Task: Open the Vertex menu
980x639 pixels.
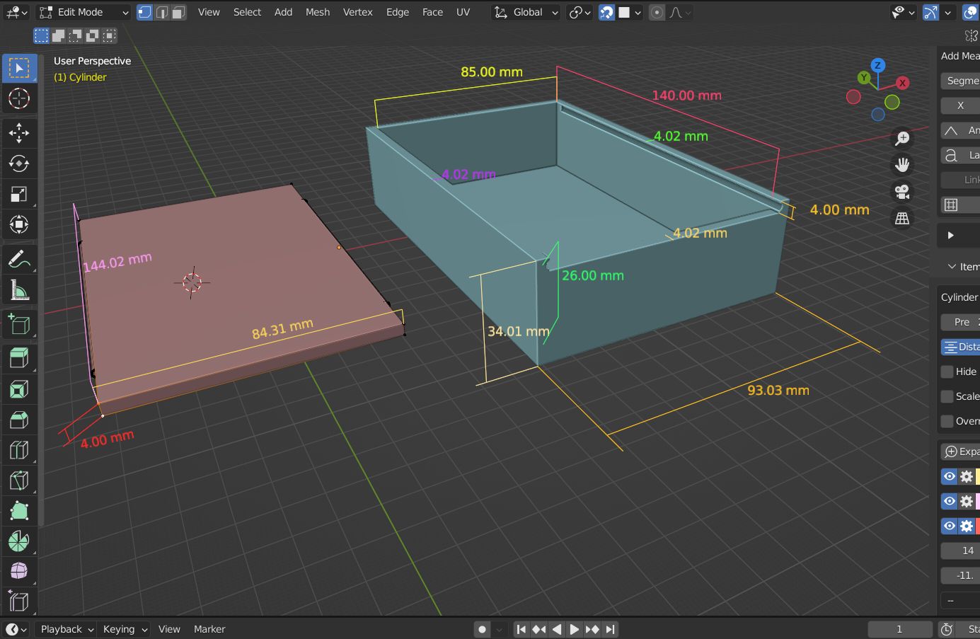Action: (x=358, y=12)
